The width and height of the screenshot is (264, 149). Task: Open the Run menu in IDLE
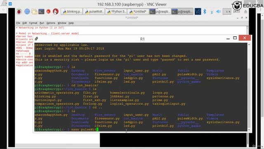(42, 23)
